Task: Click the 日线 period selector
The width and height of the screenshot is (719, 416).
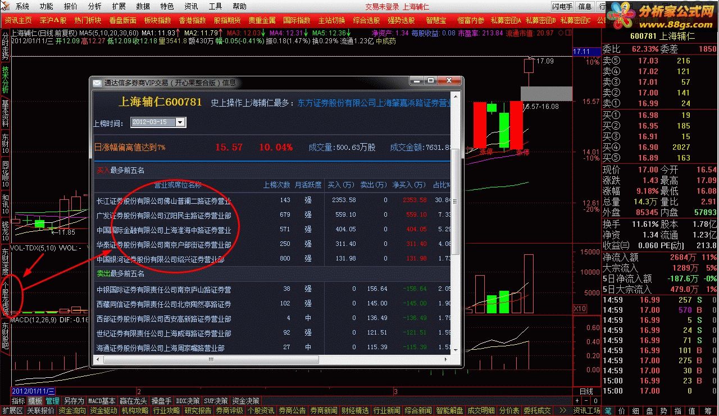Action: tap(586, 391)
